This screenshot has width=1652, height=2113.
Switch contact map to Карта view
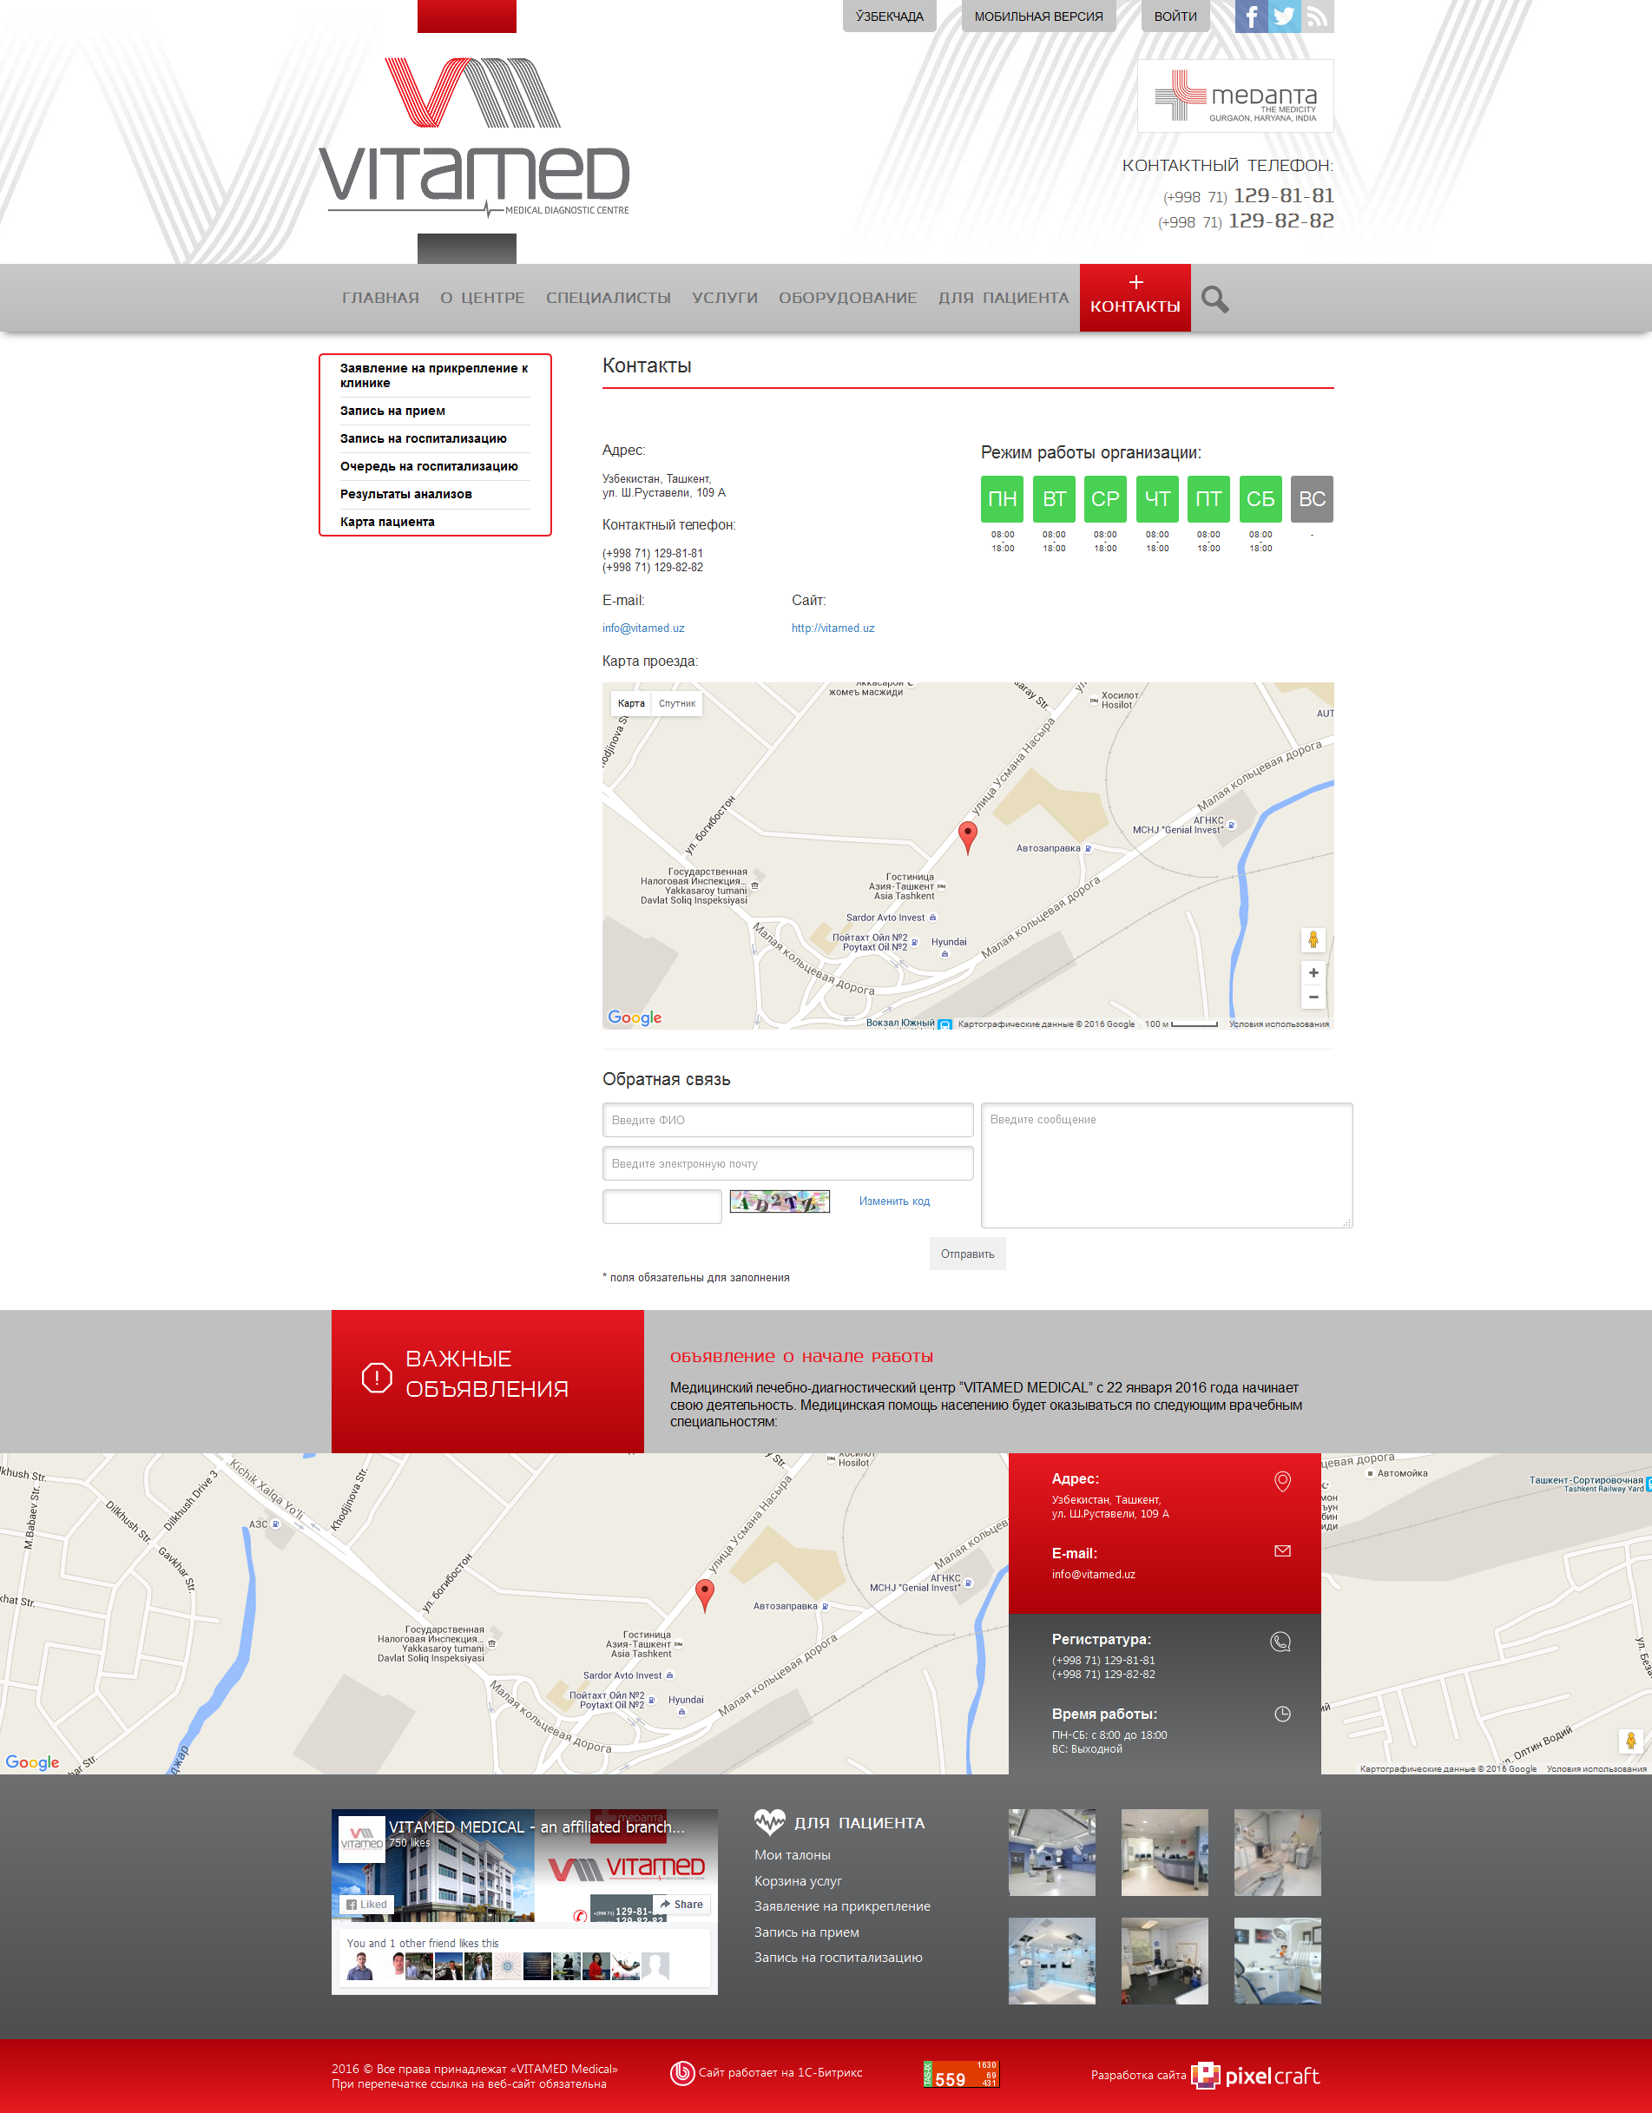(630, 703)
